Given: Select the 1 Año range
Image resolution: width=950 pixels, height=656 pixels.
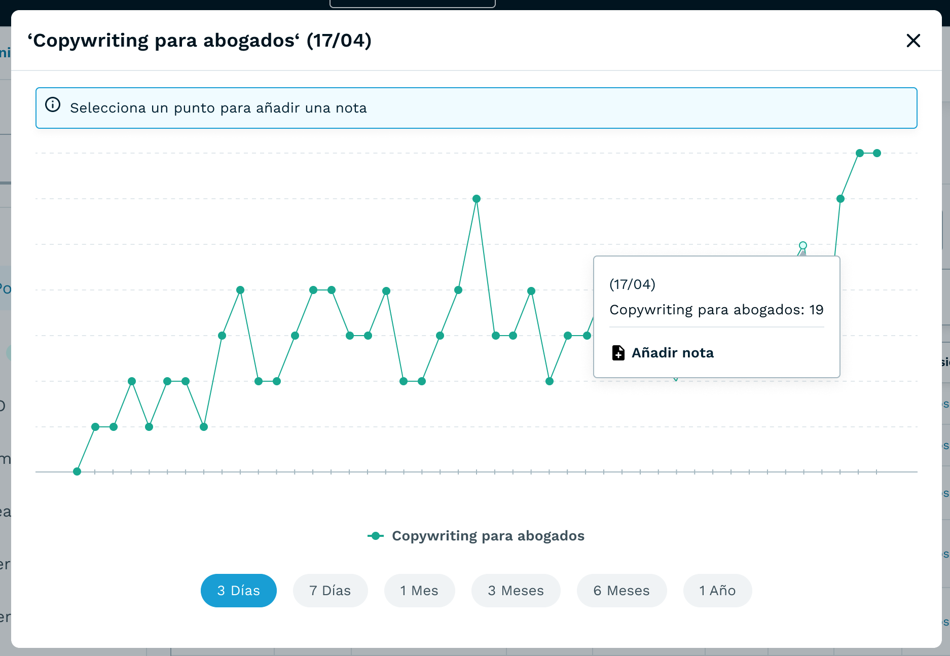Looking at the screenshot, I should [717, 591].
